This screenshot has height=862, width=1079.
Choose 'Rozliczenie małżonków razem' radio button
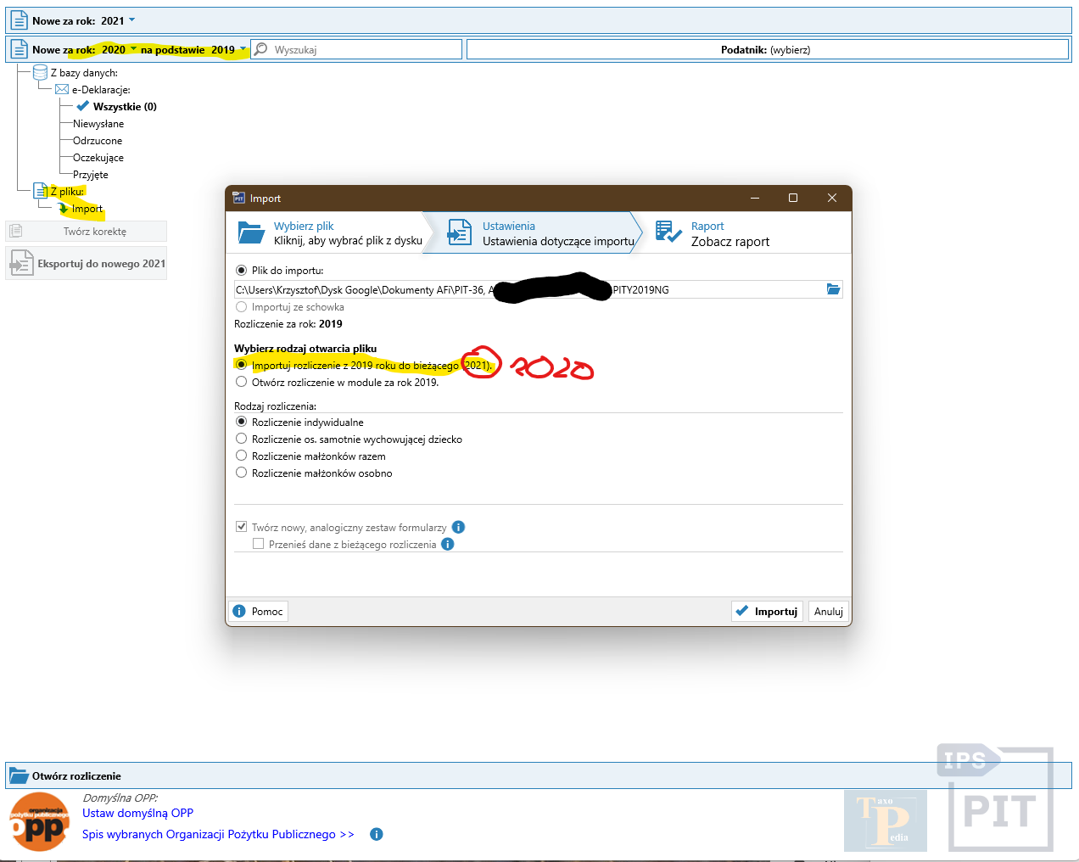coord(242,456)
